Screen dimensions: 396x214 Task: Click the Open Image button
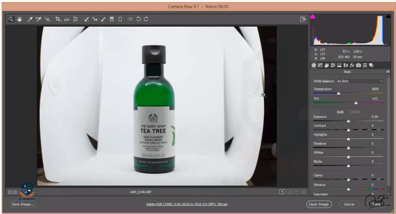pyautogui.click(x=319, y=204)
